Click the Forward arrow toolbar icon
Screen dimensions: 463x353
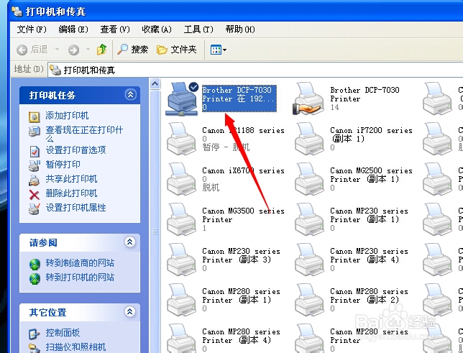[x=73, y=50]
